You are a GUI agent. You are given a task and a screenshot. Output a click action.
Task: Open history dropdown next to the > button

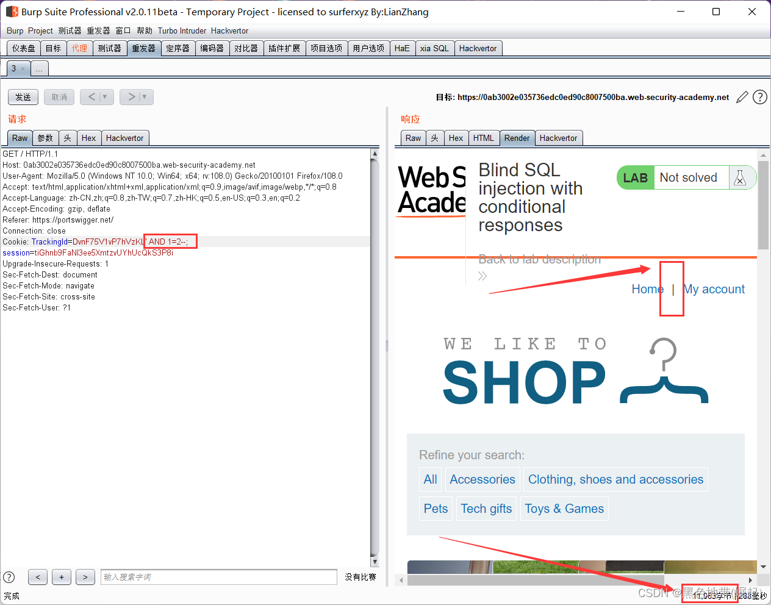(145, 97)
